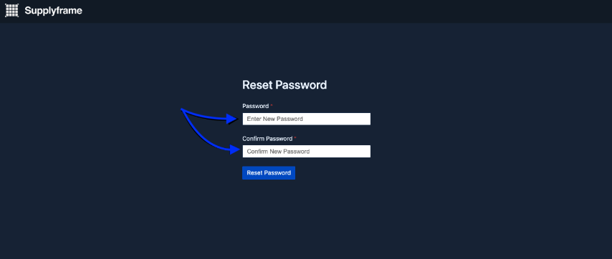Image resolution: width=612 pixels, height=259 pixels.
Task: Select the "Confirm New Password" placeholder text
Action: click(278, 151)
